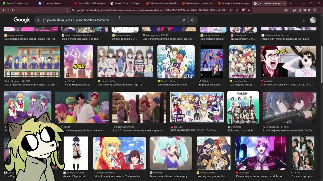Go to the Google logo homepage
Image resolution: width=323 pixels, height=181 pixels.
(22, 20)
